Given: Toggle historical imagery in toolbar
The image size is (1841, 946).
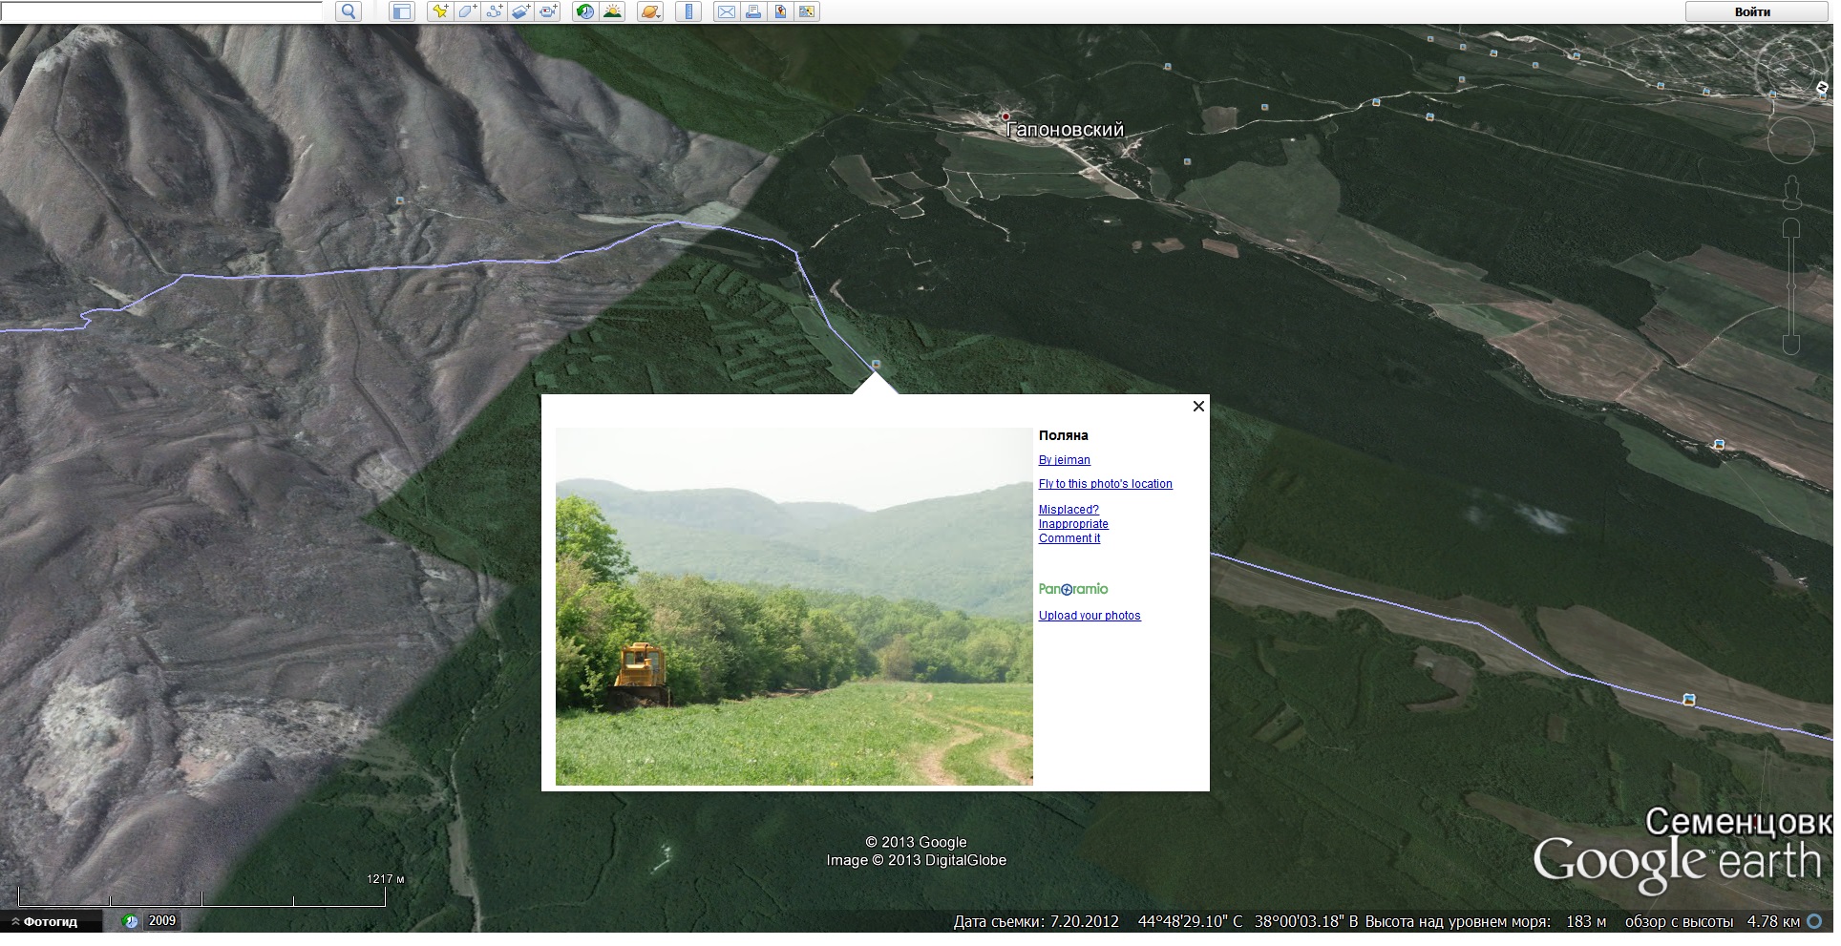Looking at the screenshot, I should 584,11.
